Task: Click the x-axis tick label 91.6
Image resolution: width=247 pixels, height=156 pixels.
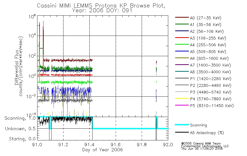Action: (x=116, y=145)
